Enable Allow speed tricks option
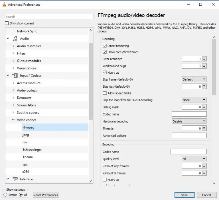Image resolution: width=219 pixels, height=200 pixels. click(104, 93)
